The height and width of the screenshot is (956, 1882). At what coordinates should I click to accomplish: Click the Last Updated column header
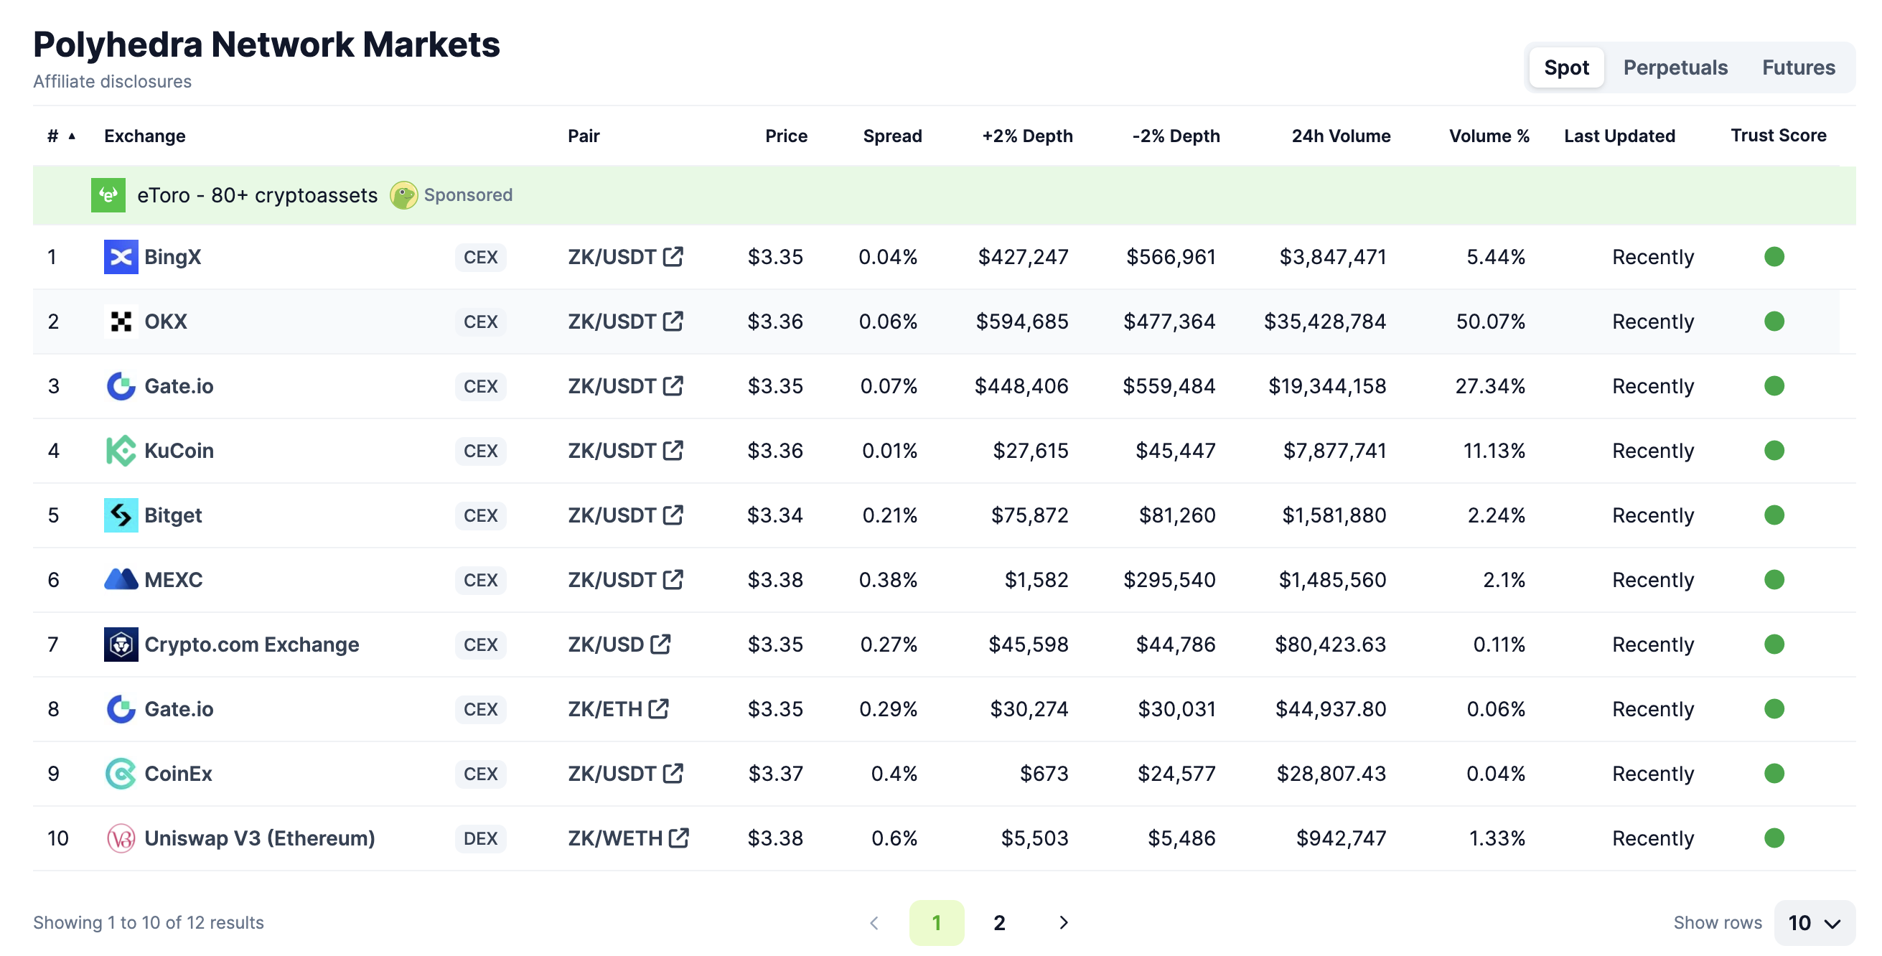click(1619, 136)
